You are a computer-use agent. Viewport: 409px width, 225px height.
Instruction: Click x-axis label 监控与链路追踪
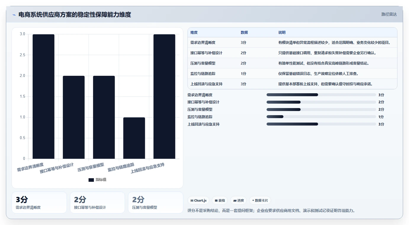[121, 167]
